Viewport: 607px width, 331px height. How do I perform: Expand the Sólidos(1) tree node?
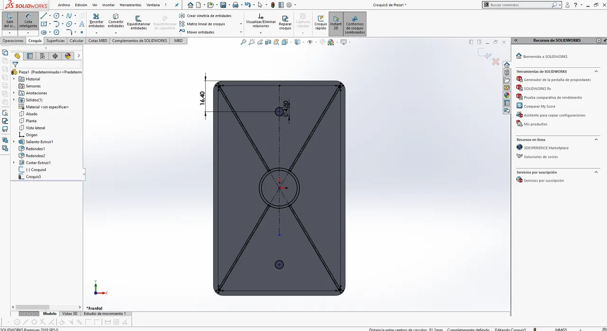[14, 100]
